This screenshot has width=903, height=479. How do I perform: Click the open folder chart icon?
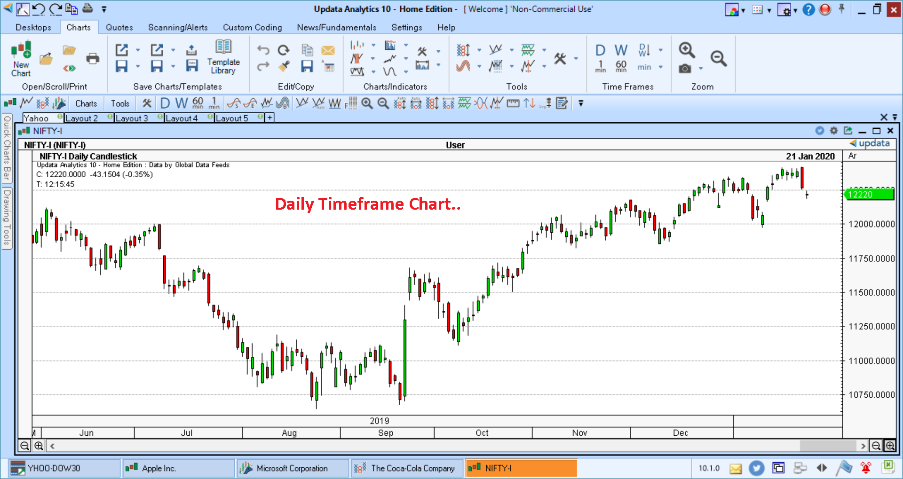click(46, 59)
